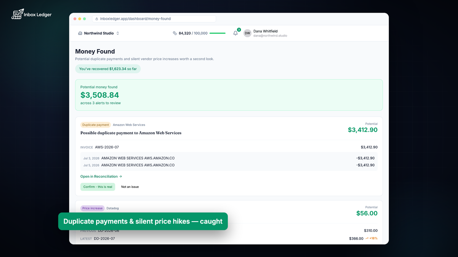Click the large green $3,412.90 potential amount
Screen dimensions: 458x257
click(x=363, y=130)
